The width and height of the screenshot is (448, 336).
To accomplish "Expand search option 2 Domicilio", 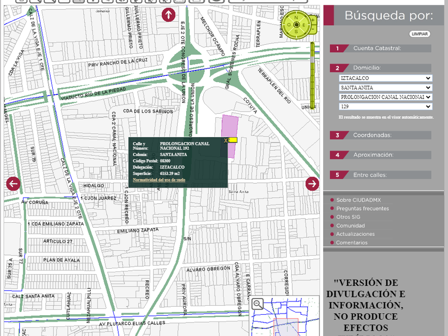I will click(380, 68).
